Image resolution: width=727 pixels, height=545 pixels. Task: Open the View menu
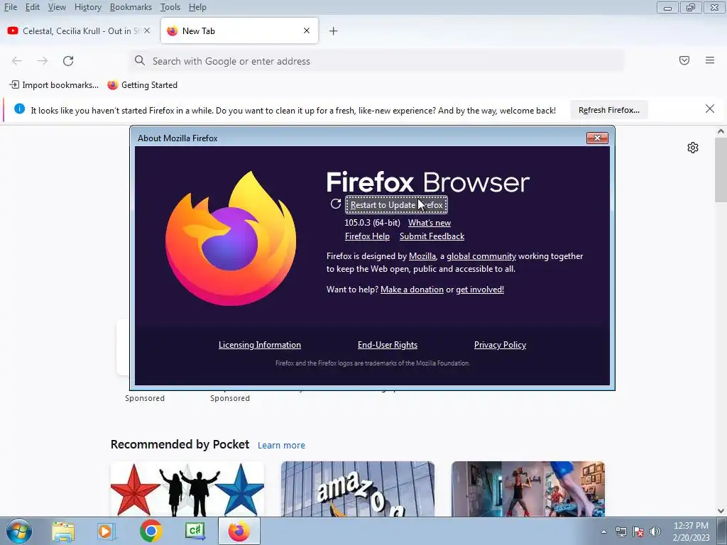[57, 7]
